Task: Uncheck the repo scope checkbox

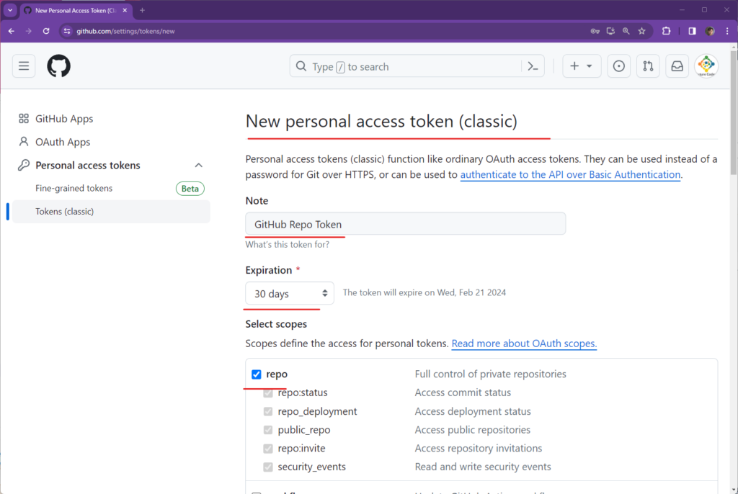Action: coord(256,374)
